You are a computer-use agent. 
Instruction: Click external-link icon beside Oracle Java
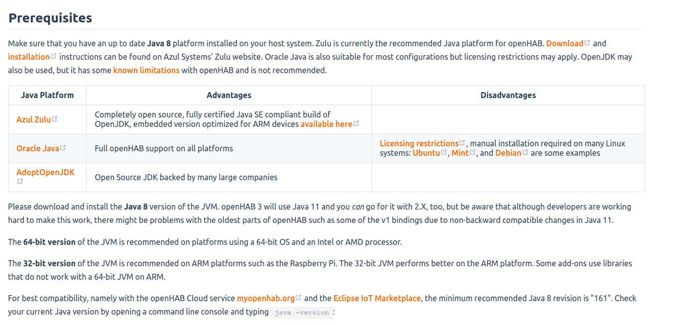[x=63, y=148]
